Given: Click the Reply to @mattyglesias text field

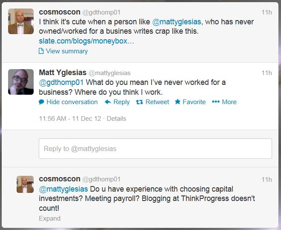Looking at the screenshot, I should point(155,149).
